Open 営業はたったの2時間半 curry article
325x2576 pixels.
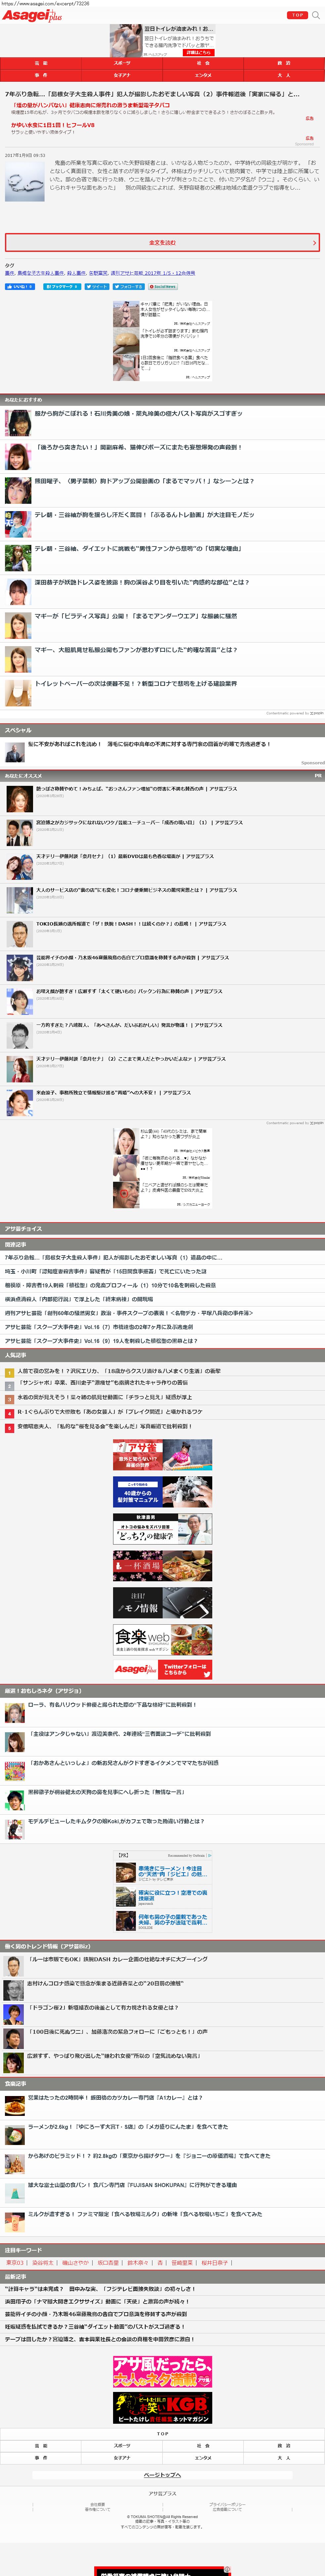point(115,2098)
